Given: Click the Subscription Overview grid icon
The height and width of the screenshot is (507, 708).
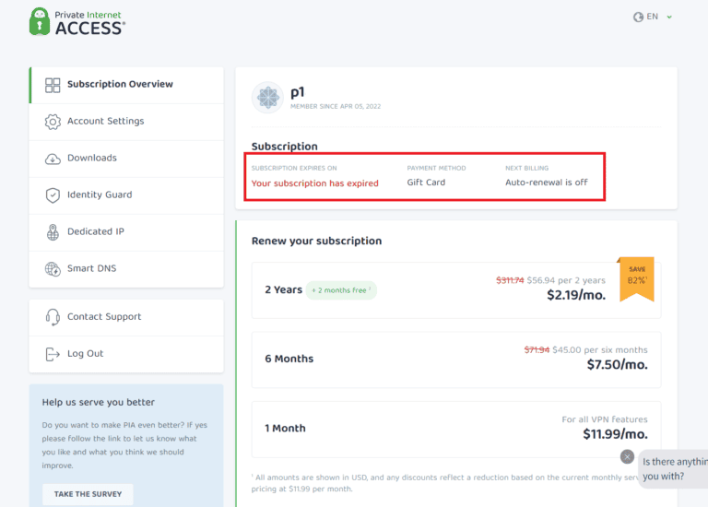Looking at the screenshot, I should [x=53, y=85].
